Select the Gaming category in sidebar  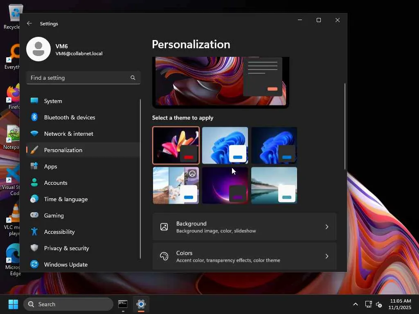click(54, 215)
